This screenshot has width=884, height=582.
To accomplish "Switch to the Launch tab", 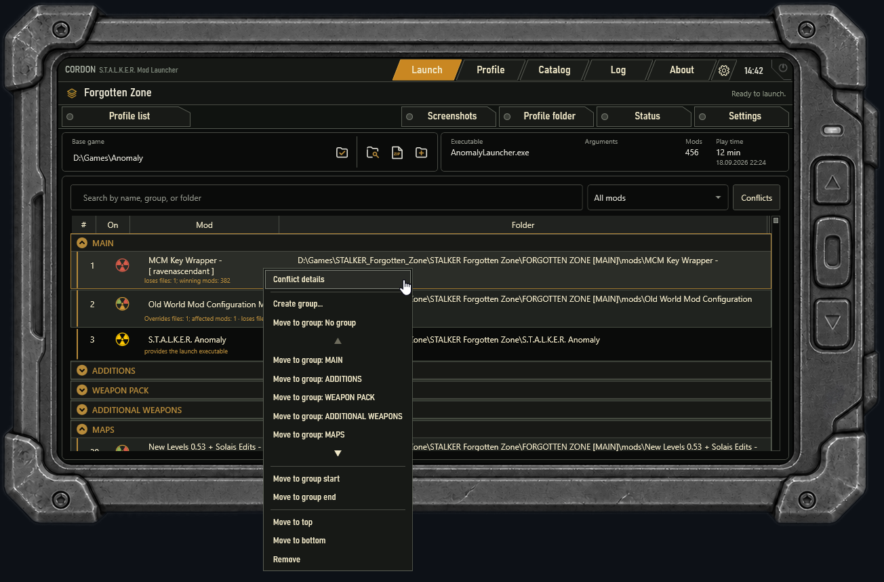I will pyautogui.click(x=427, y=70).
